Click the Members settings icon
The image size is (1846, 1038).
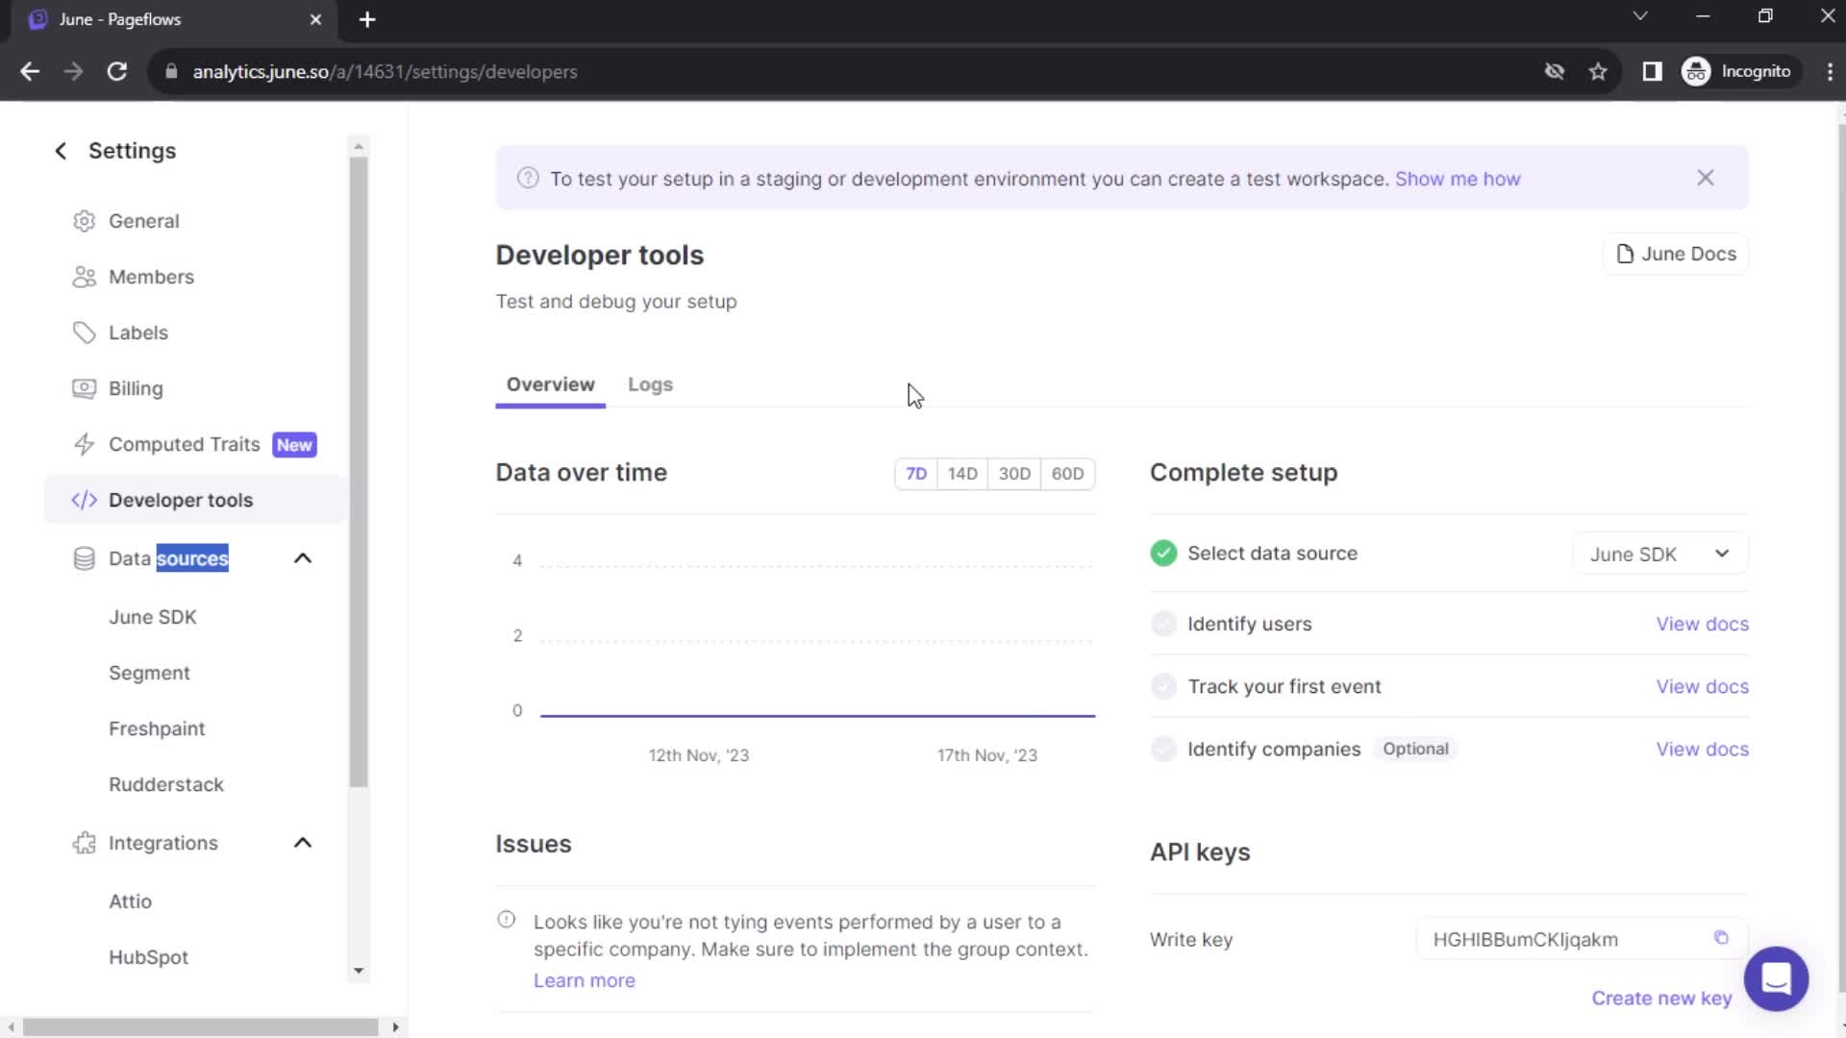point(84,276)
